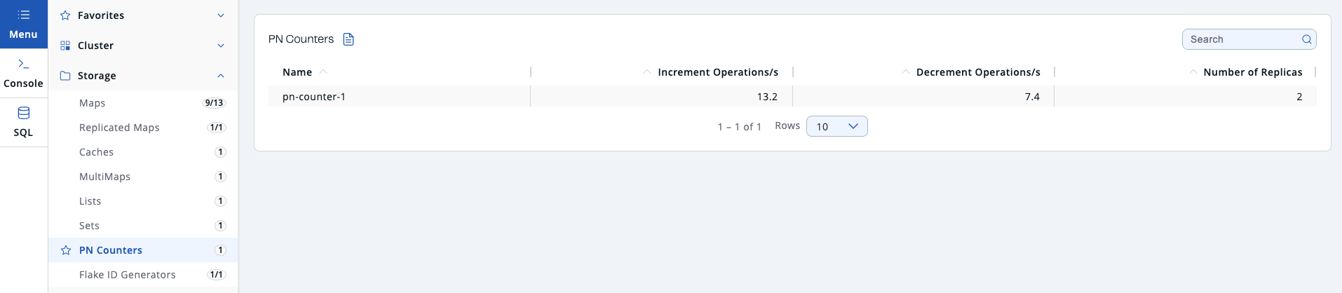Sort by Name column arrow
This screenshot has height=293, width=1342.
[323, 72]
